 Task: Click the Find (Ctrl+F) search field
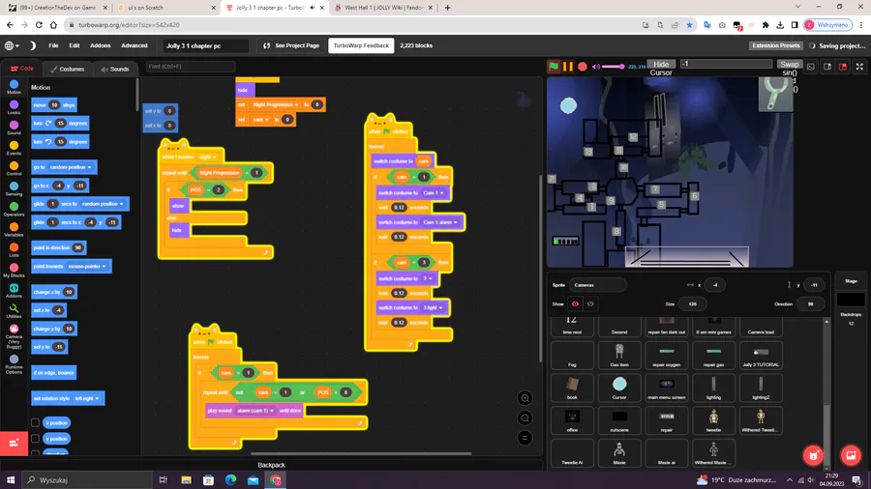190,67
